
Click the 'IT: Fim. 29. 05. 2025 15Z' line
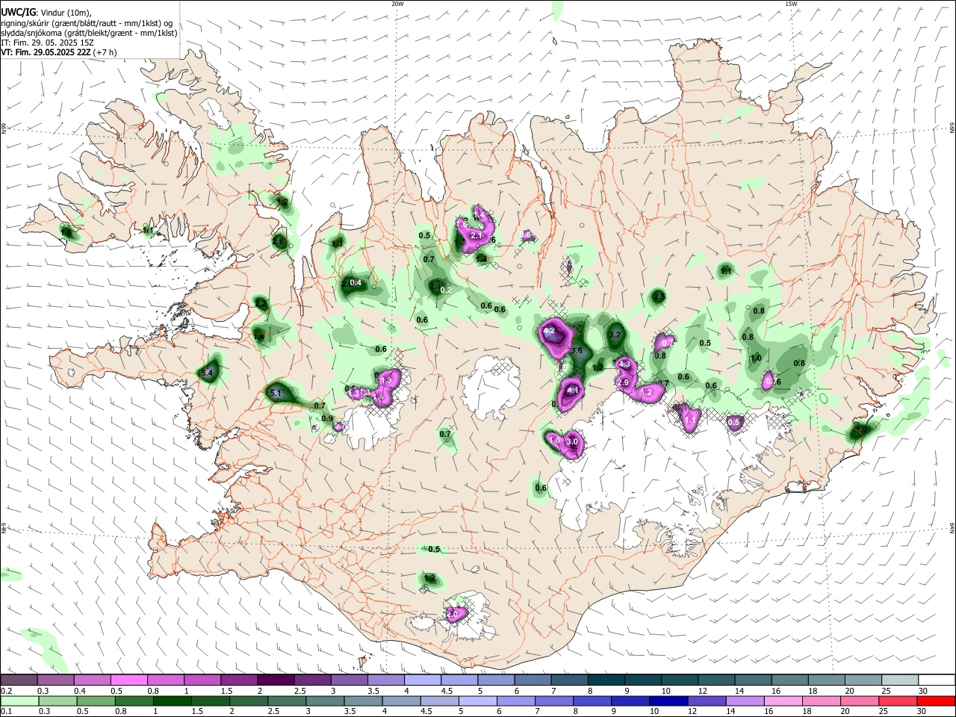(47, 43)
